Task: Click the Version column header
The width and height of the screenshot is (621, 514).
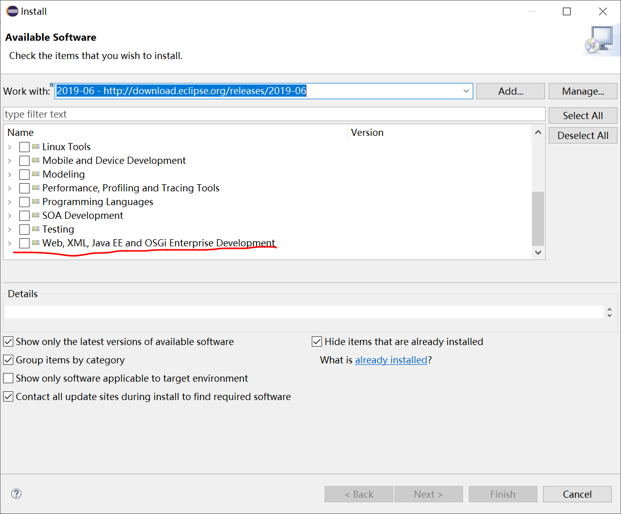Action: click(x=440, y=132)
